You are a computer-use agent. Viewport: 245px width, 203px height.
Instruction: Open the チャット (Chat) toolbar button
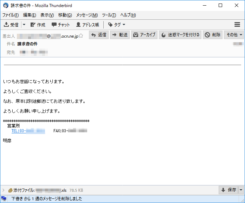pos(60,25)
